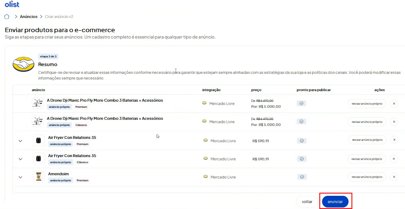Go to the home icon breadcrumb
The image size is (405, 209).
[7, 17]
